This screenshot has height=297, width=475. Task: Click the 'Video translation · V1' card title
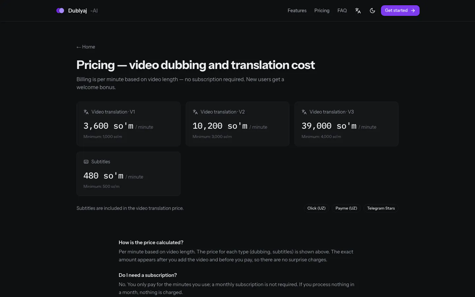coord(113,112)
